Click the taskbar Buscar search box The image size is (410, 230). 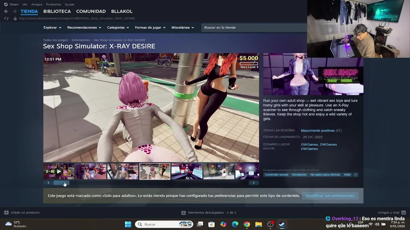[x=164, y=224]
